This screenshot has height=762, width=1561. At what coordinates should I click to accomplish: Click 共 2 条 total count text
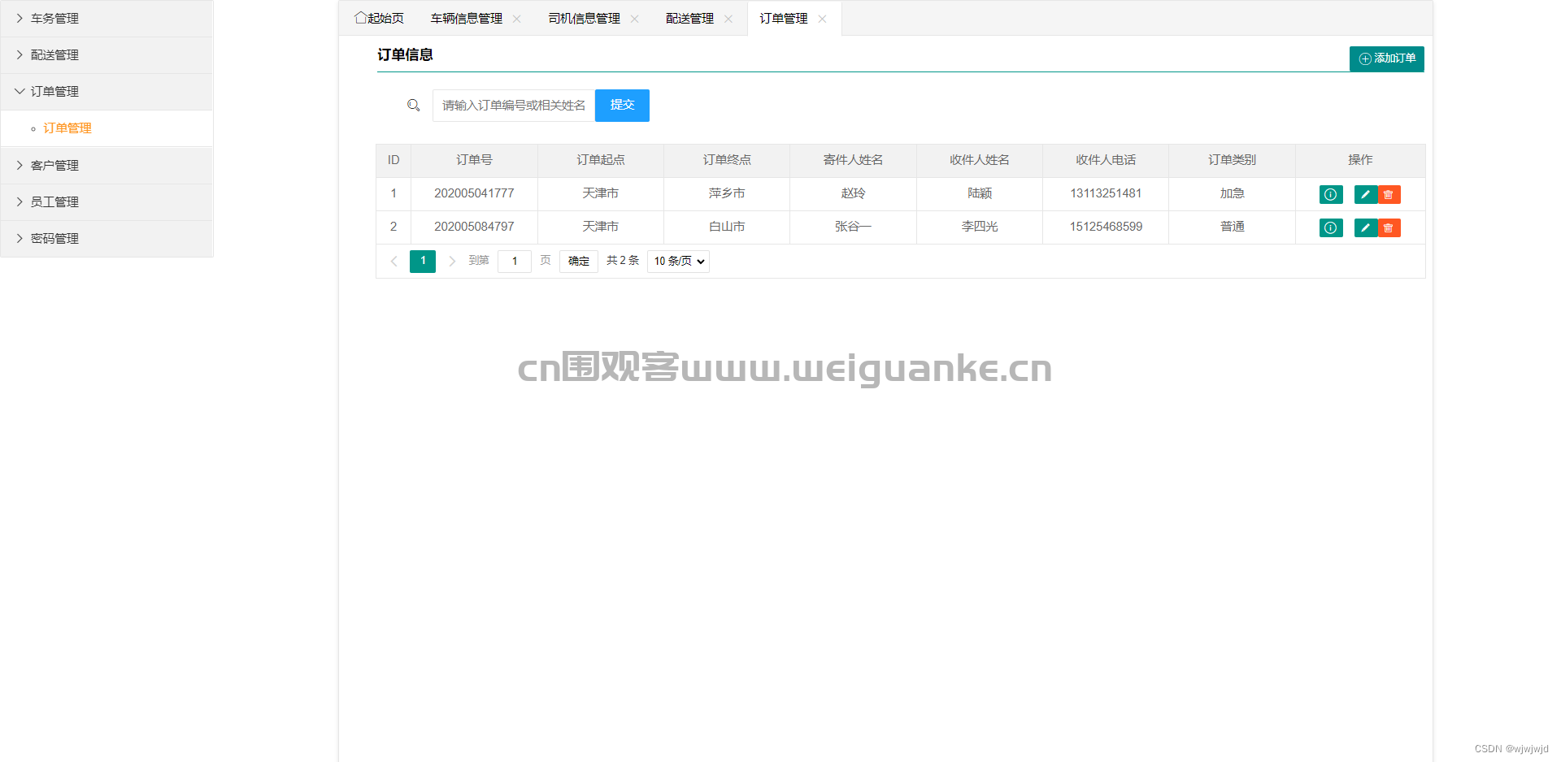click(x=623, y=261)
